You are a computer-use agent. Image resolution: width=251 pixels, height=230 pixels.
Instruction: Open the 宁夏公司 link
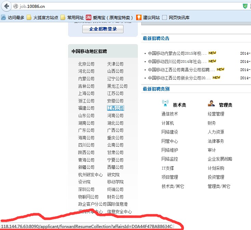115,160
